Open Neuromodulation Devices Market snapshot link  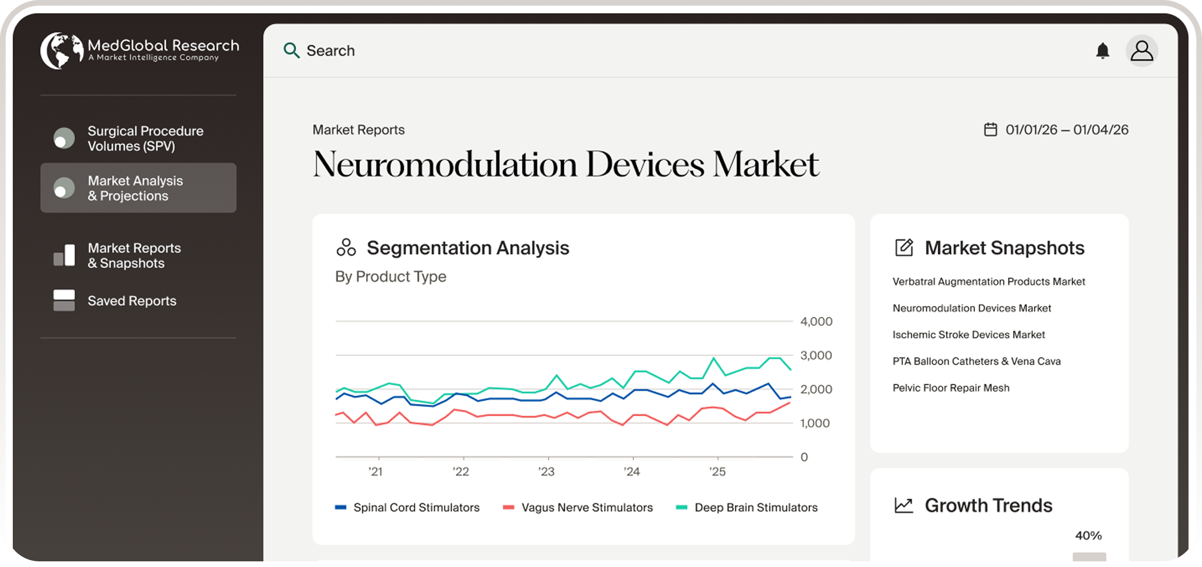[x=972, y=308]
